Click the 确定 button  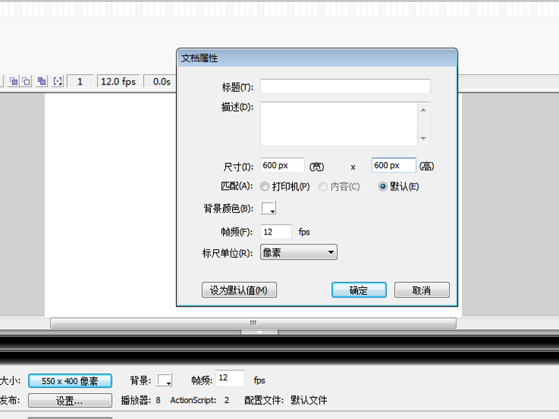click(359, 290)
